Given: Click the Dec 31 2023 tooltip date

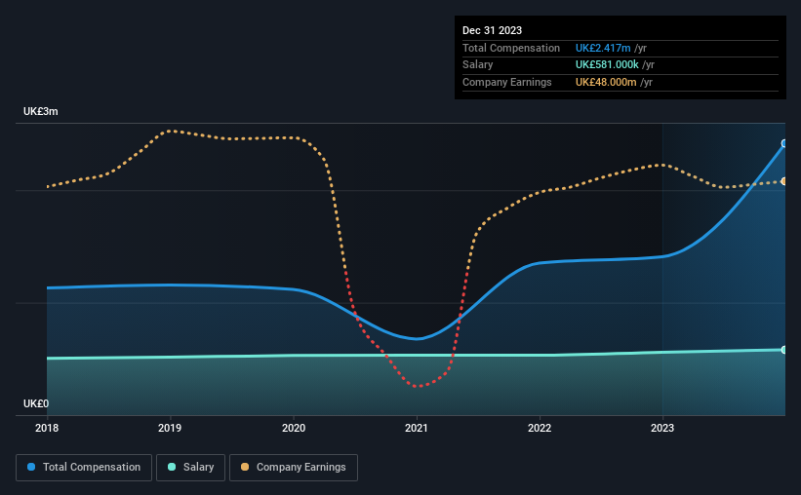Looking at the screenshot, I should pyautogui.click(x=492, y=30).
